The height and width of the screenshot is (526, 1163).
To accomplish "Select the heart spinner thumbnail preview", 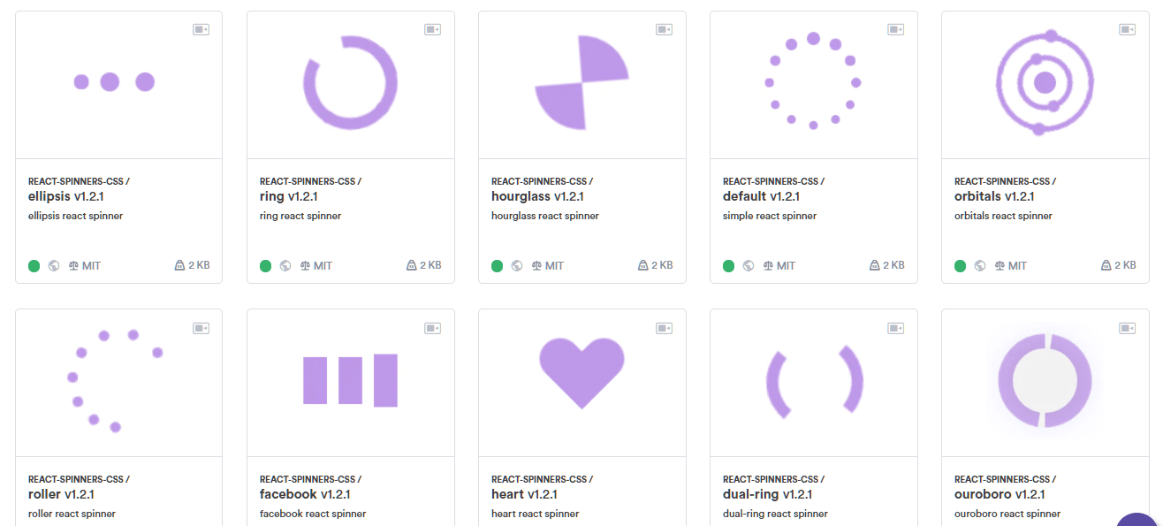I will coord(582,382).
